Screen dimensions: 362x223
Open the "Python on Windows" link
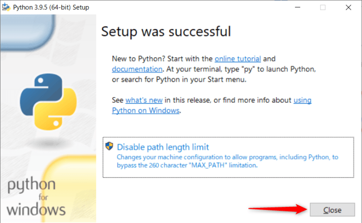(146, 110)
